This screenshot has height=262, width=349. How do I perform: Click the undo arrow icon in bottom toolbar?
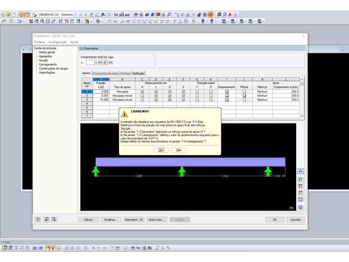(48, 248)
